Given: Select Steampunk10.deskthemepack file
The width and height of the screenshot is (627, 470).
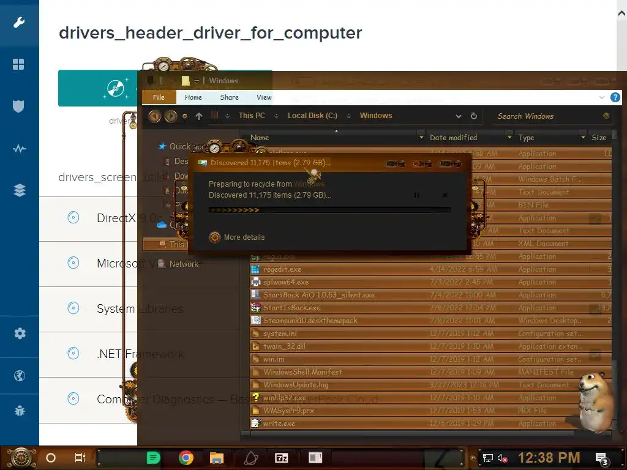Looking at the screenshot, I should click(430, 321).
